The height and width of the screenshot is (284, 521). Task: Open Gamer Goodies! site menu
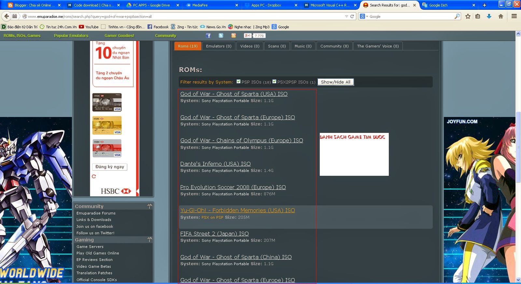(x=119, y=36)
